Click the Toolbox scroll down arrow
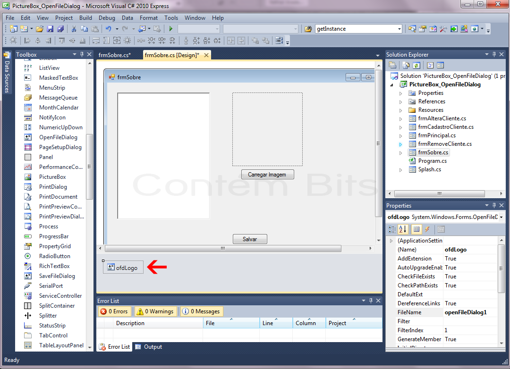The height and width of the screenshot is (369, 510). pos(90,348)
